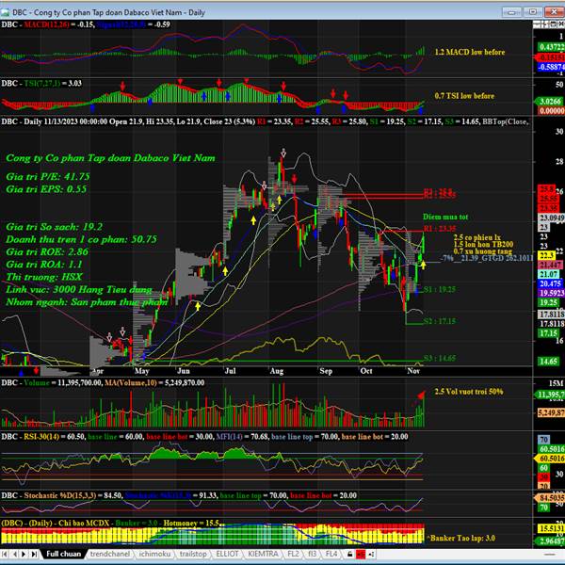Restore down the DBC chart window
This screenshot has width=565, height=565.
coord(533,12)
